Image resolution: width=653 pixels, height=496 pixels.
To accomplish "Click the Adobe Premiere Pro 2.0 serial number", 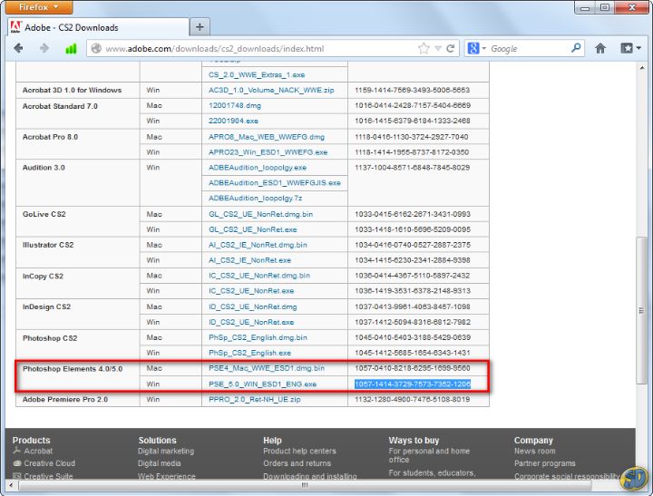I will (x=413, y=399).
